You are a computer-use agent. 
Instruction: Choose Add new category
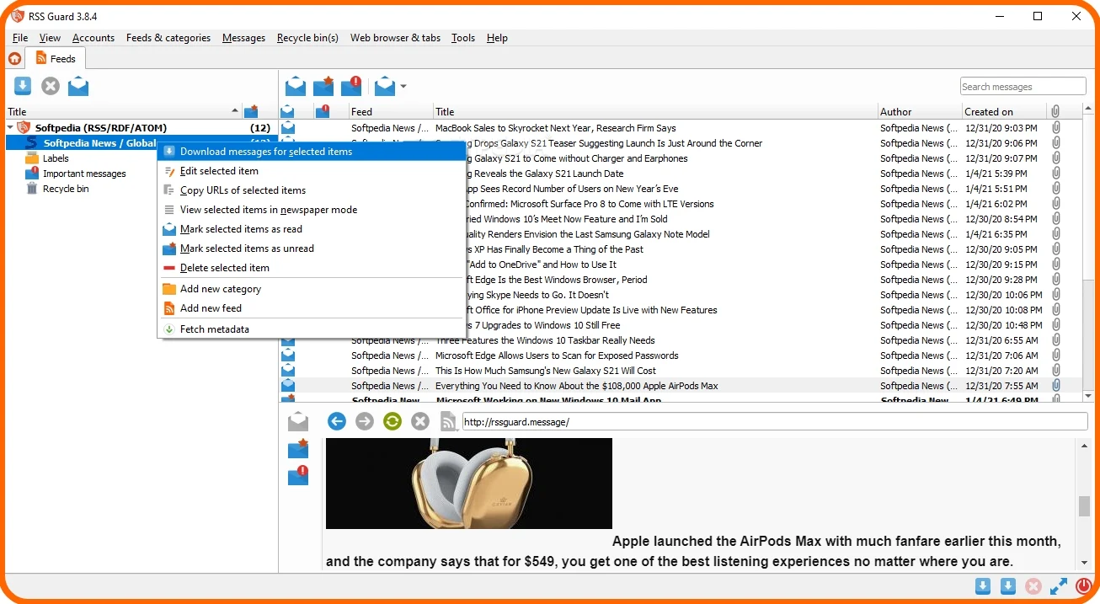(312, 289)
